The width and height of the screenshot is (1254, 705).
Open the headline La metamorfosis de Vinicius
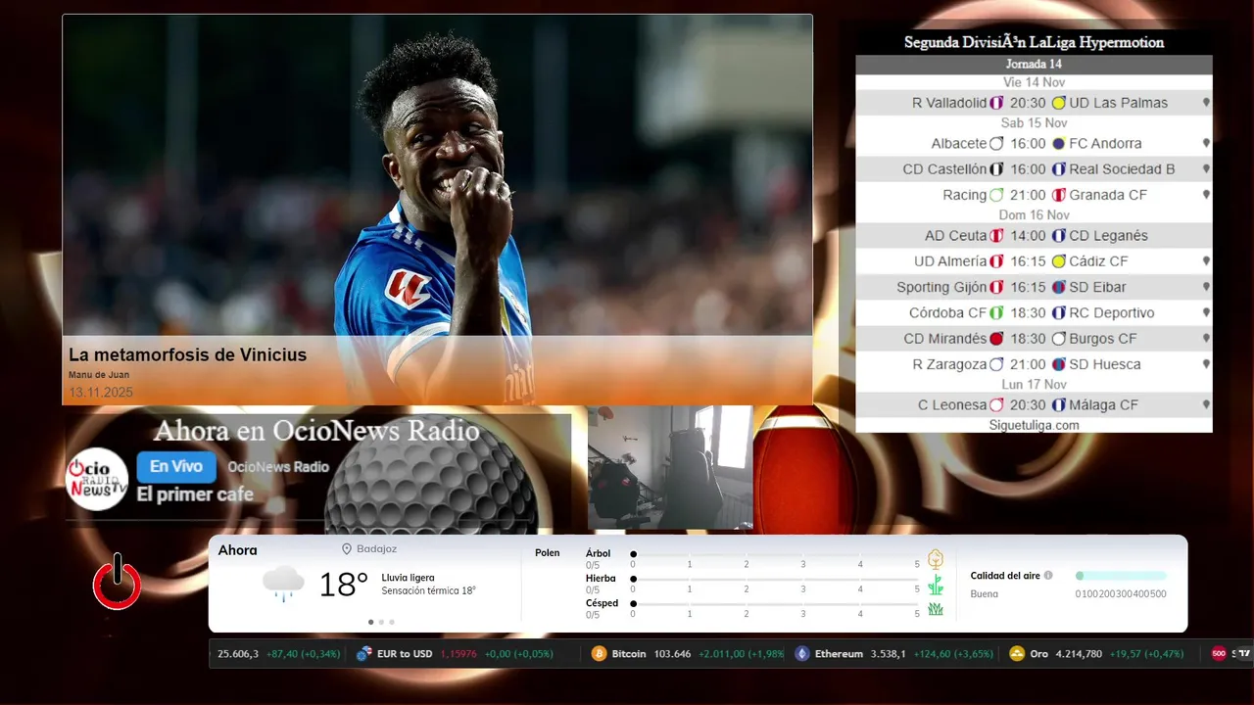click(x=187, y=354)
